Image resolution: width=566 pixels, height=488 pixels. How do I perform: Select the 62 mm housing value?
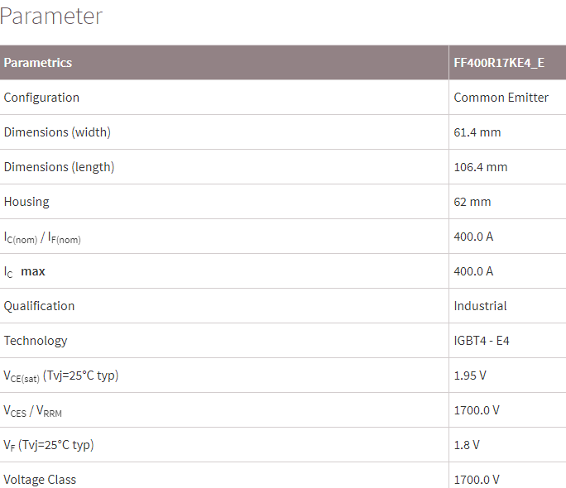(472, 202)
